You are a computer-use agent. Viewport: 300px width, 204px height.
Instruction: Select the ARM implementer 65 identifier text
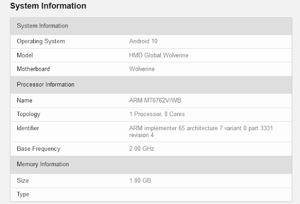click(x=201, y=131)
